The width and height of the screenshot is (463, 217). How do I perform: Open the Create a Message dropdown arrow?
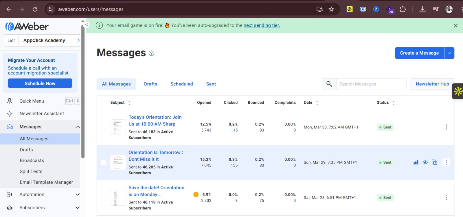[449, 53]
